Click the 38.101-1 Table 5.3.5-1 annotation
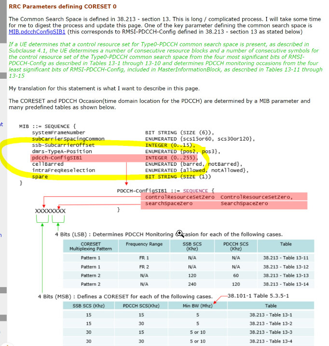Image resolution: width=329 pixels, height=346 pixels. [x=258, y=296]
